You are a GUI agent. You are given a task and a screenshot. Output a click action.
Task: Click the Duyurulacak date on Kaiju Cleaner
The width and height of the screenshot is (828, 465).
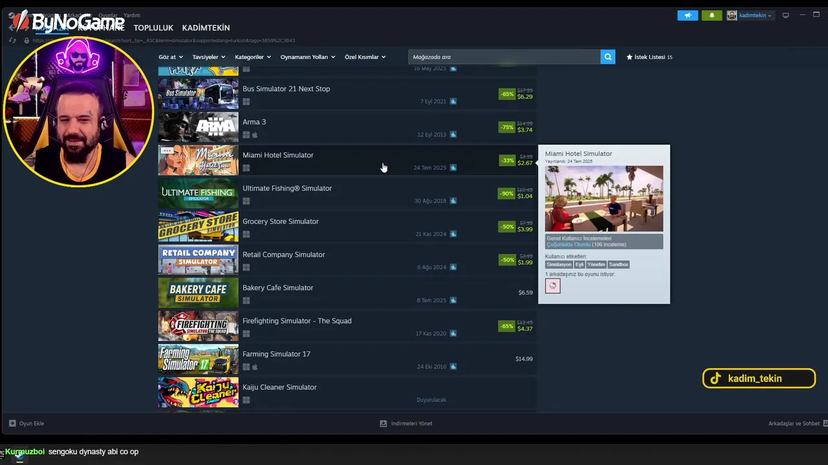(x=431, y=400)
